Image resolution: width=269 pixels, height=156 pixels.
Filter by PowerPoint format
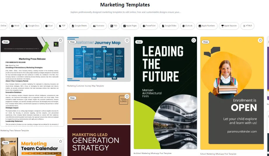tap(149, 26)
